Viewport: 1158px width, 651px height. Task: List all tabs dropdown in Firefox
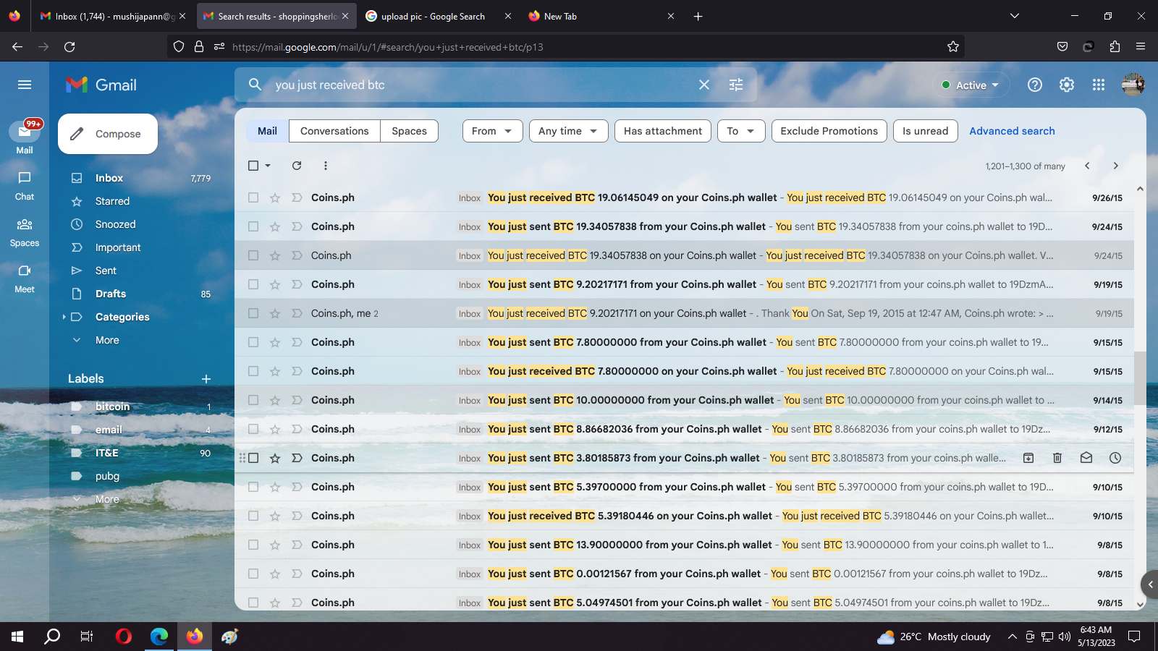click(x=1015, y=16)
